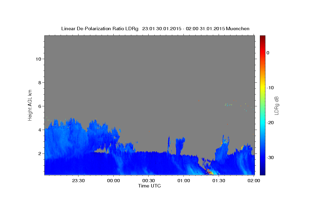The height and width of the screenshot is (210, 315).
Task: Click the 00:30 time tick label
Action: [149, 181]
